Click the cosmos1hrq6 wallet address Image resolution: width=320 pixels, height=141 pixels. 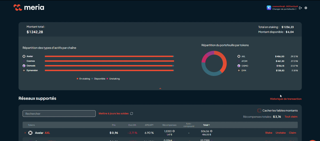285,6
